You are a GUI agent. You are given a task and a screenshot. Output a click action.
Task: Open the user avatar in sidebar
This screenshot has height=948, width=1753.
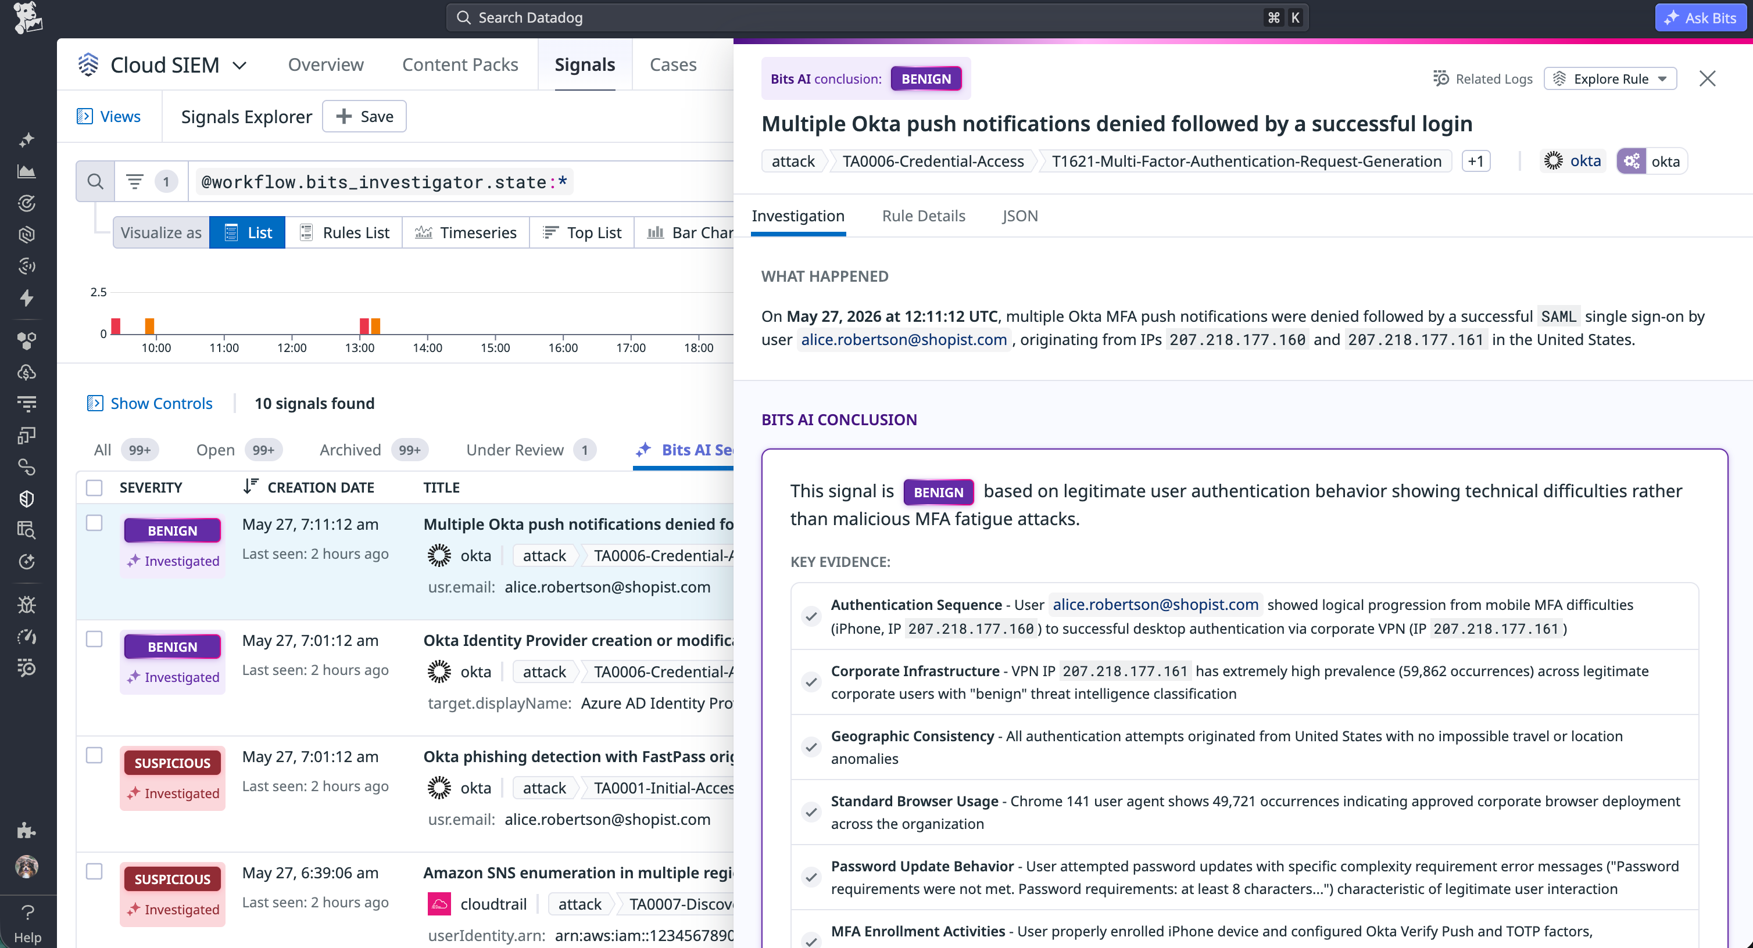[x=27, y=867]
